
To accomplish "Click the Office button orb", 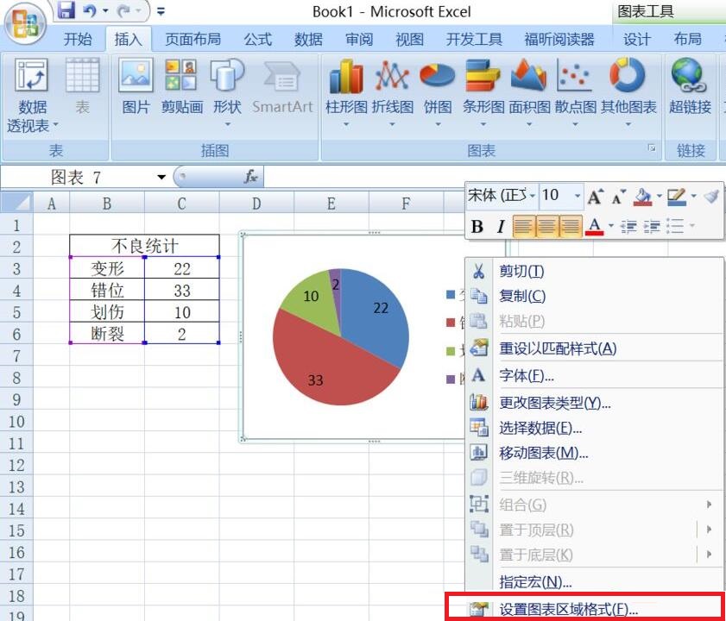I will 25,23.
